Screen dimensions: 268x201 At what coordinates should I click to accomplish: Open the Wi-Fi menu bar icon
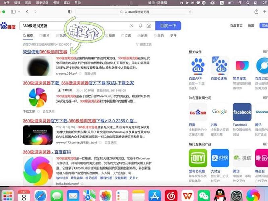(x=240, y=3)
